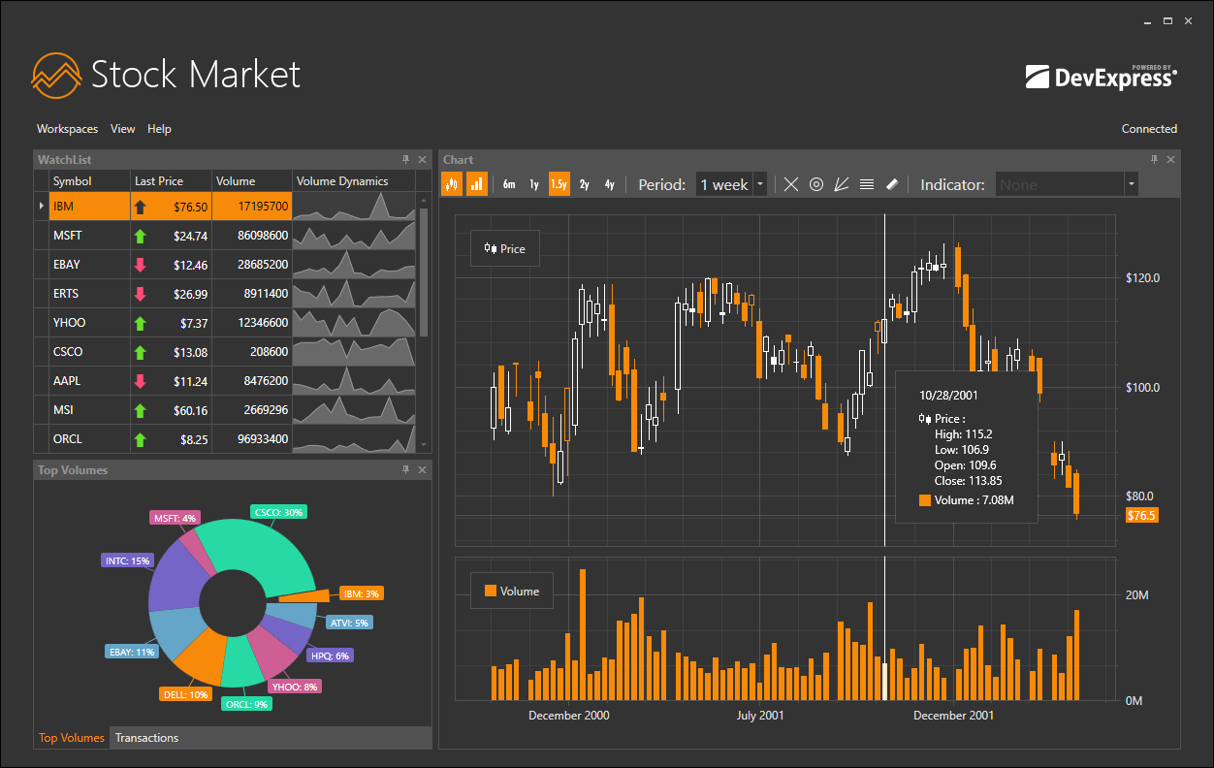Viewport: 1214px width, 768px height.
Task: Select the eraser tool in chart toolbar
Action: (x=892, y=184)
